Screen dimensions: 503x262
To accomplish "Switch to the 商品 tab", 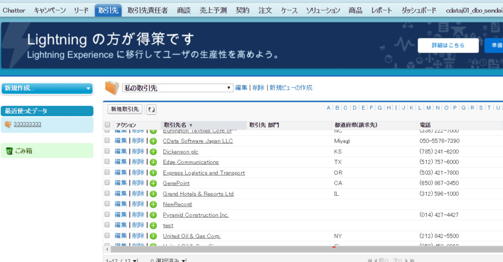I will (x=356, y=10).
